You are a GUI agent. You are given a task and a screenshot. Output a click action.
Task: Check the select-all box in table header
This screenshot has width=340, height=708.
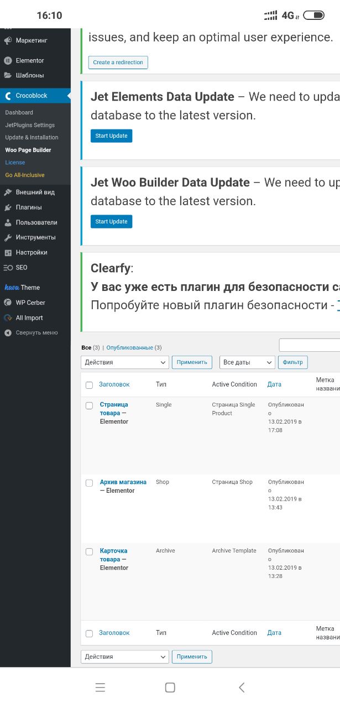point(89,385)
